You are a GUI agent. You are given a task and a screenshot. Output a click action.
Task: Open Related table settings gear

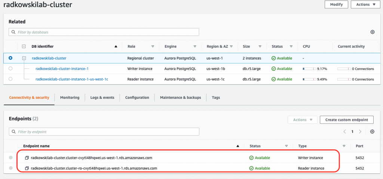click(372, 32)
